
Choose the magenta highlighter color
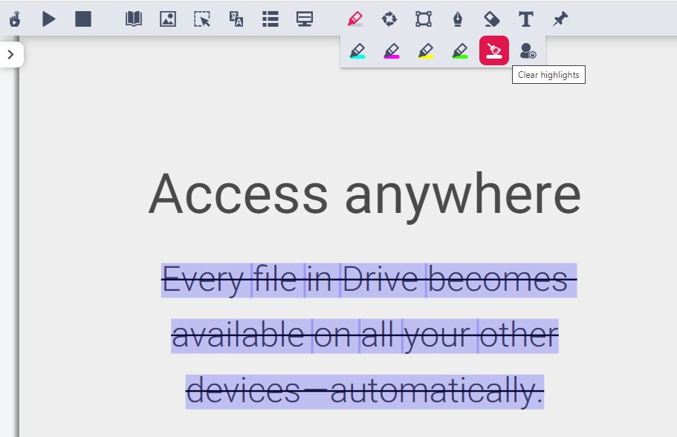point(392,51)
